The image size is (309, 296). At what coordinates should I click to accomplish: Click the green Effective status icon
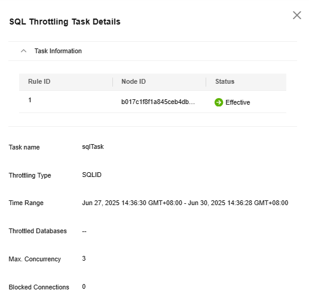pyautogui.click(x=219, y=102)
